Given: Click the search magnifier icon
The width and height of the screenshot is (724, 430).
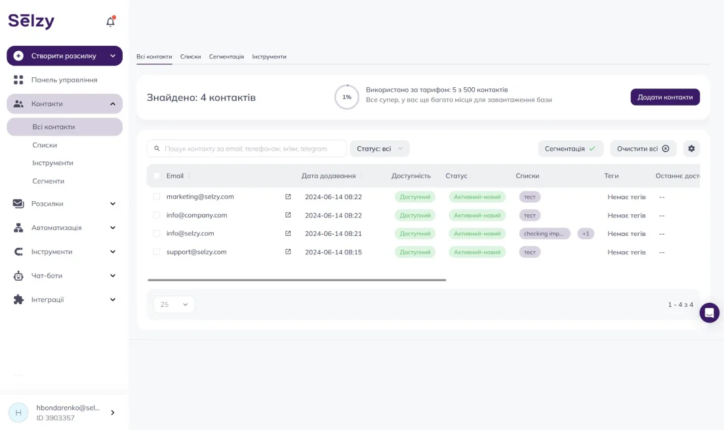Looking at the screenshot, I should (157, 149).
